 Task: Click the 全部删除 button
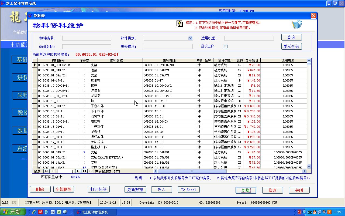coord(64,190)
